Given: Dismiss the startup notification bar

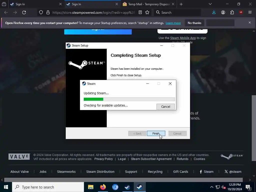Looking at the screenshot, I should click(250, 22).
